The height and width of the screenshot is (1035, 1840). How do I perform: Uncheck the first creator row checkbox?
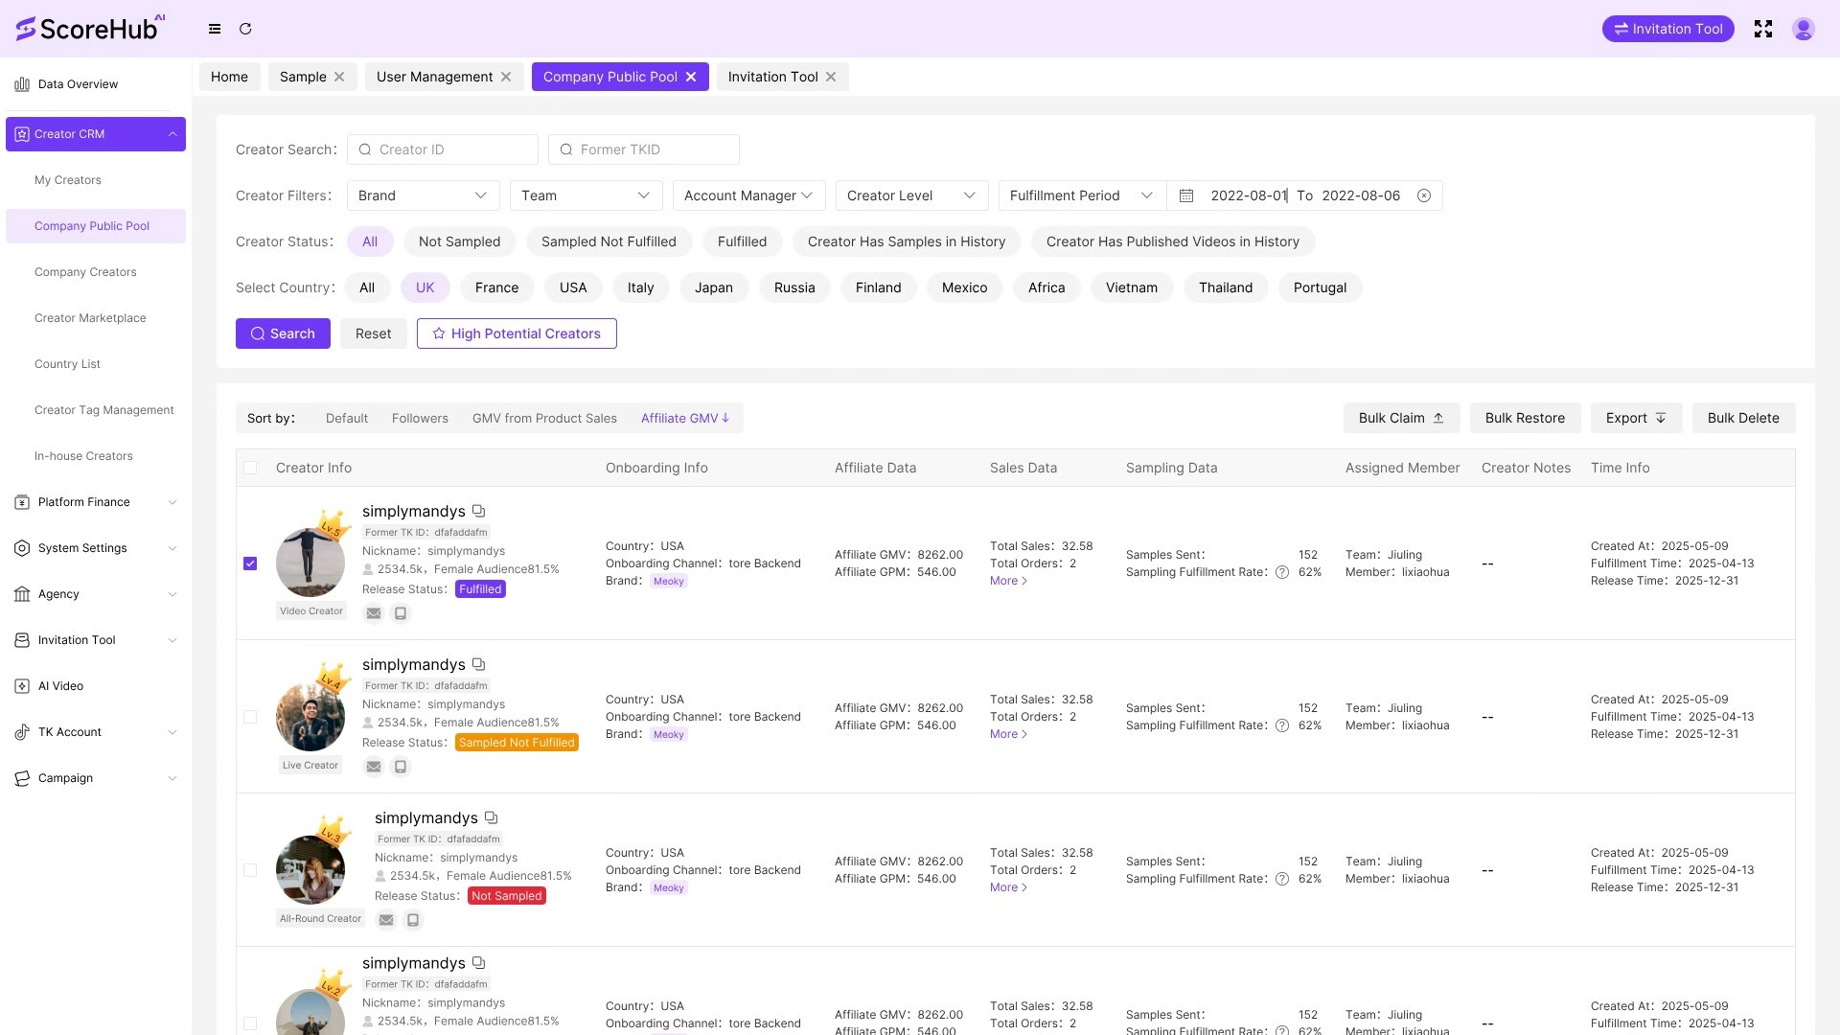[250, 563]
